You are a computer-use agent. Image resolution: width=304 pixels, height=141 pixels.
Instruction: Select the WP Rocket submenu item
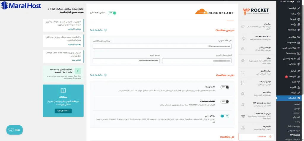[295, 135]
